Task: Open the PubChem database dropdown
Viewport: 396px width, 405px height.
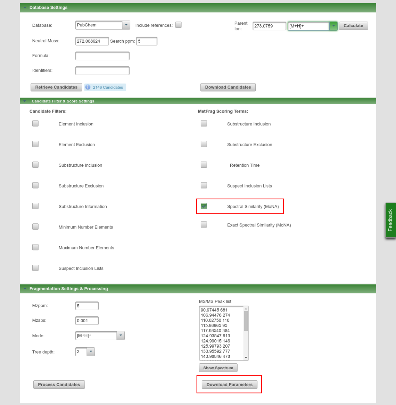Action: (126, 25)
